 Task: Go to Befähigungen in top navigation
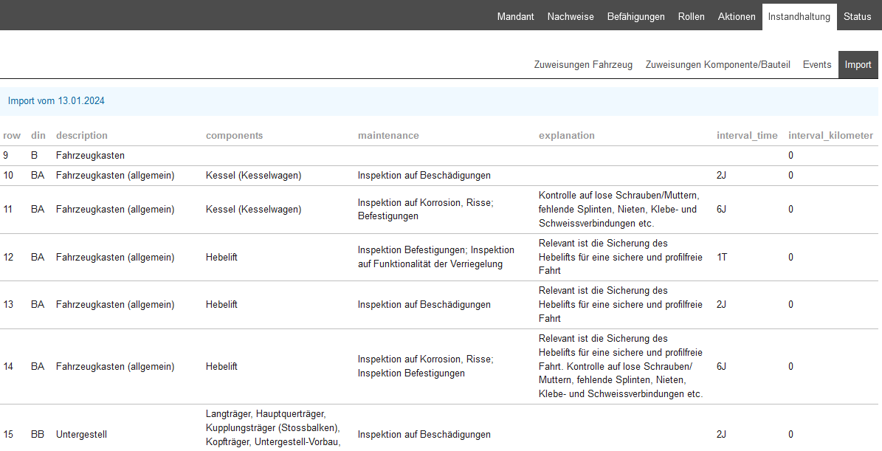pos(635,16)
